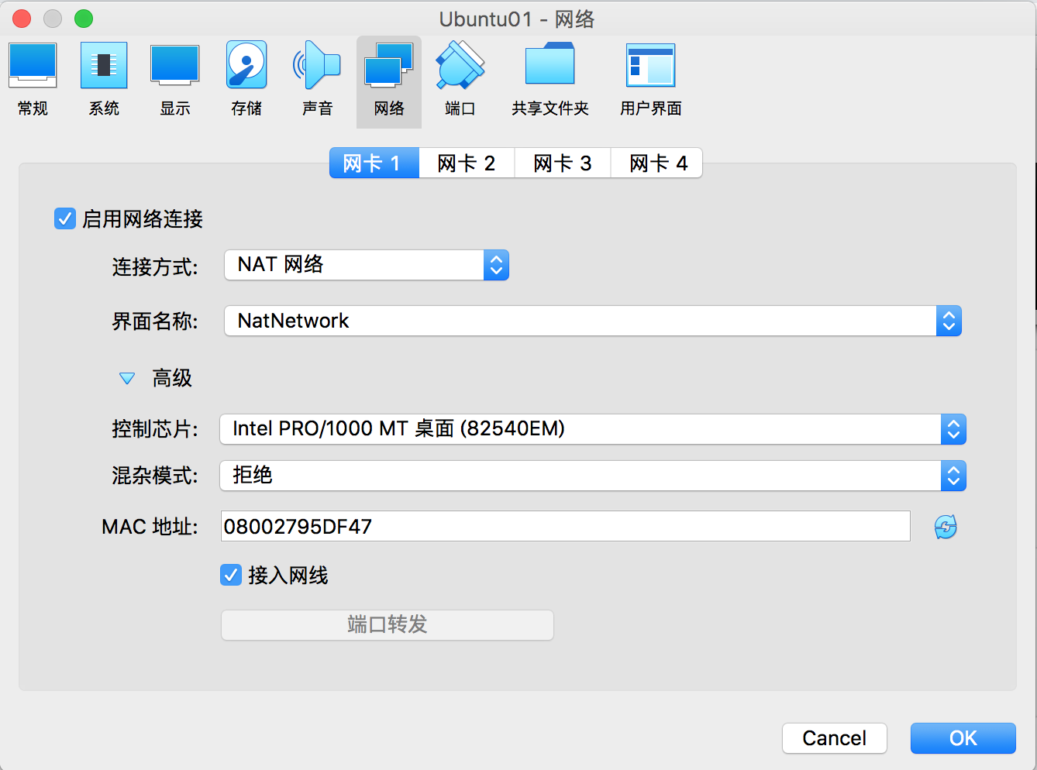The image size is (1037, 770).
Task: Switch to the 网卡 3 tab
Action: pos(563,163)
